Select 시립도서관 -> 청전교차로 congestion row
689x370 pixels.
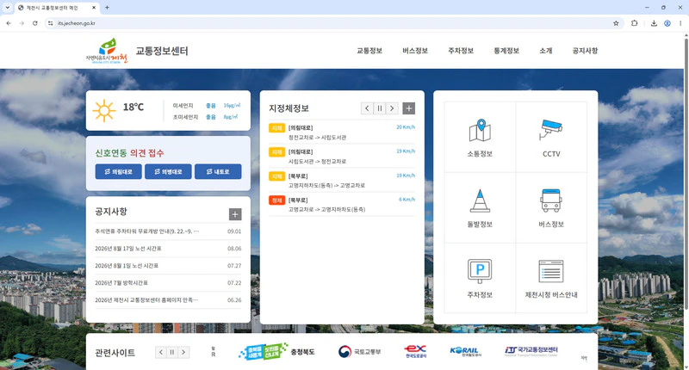tap(342, 157)
